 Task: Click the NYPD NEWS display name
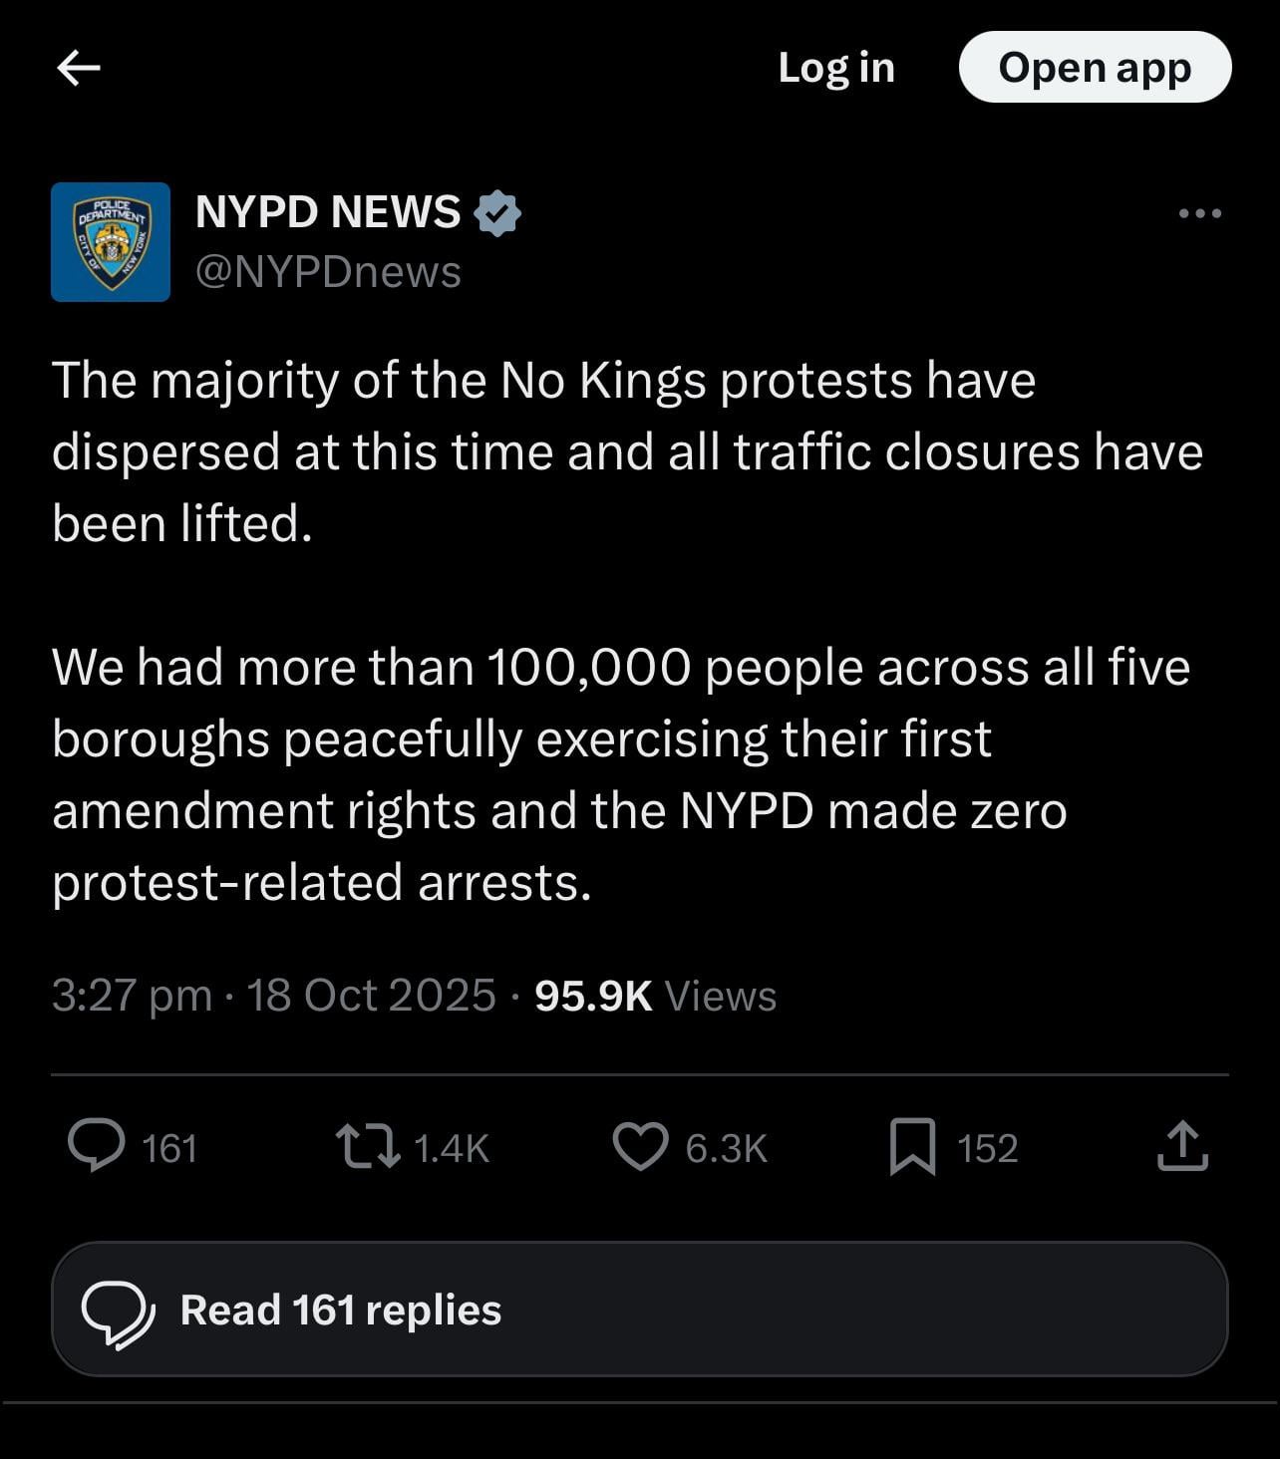point(328,212)
